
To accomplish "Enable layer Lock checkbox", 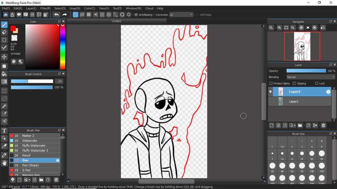I will click(316, 83).
